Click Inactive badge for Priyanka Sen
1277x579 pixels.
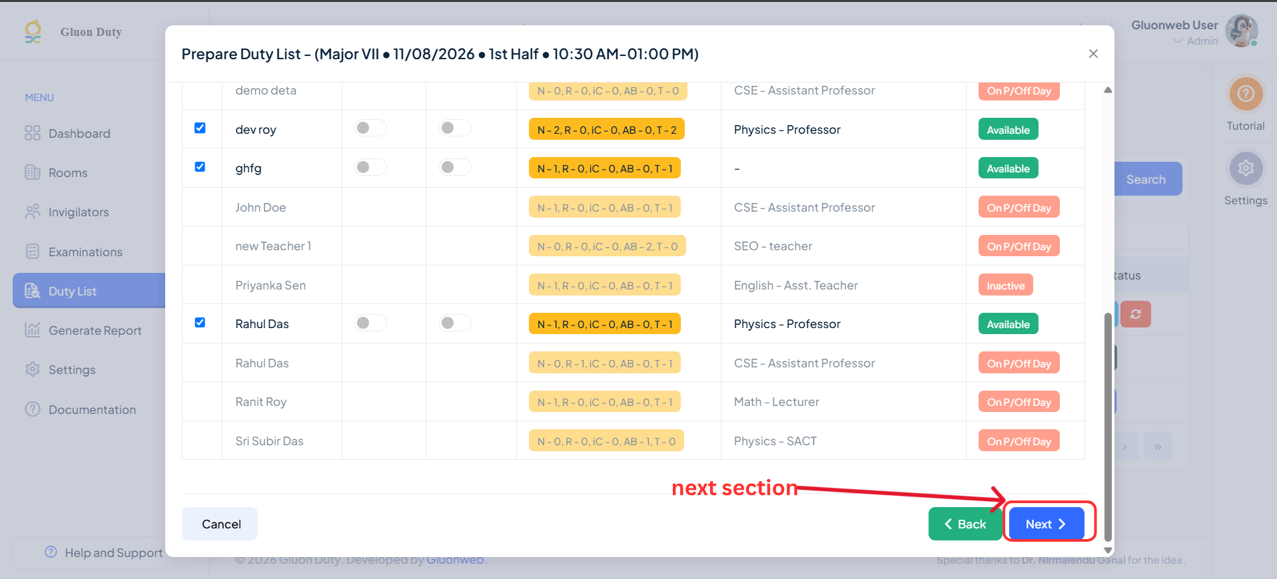1005,286
